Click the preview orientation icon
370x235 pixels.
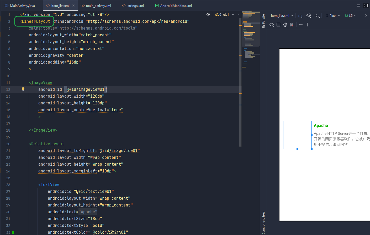point(309,16)
